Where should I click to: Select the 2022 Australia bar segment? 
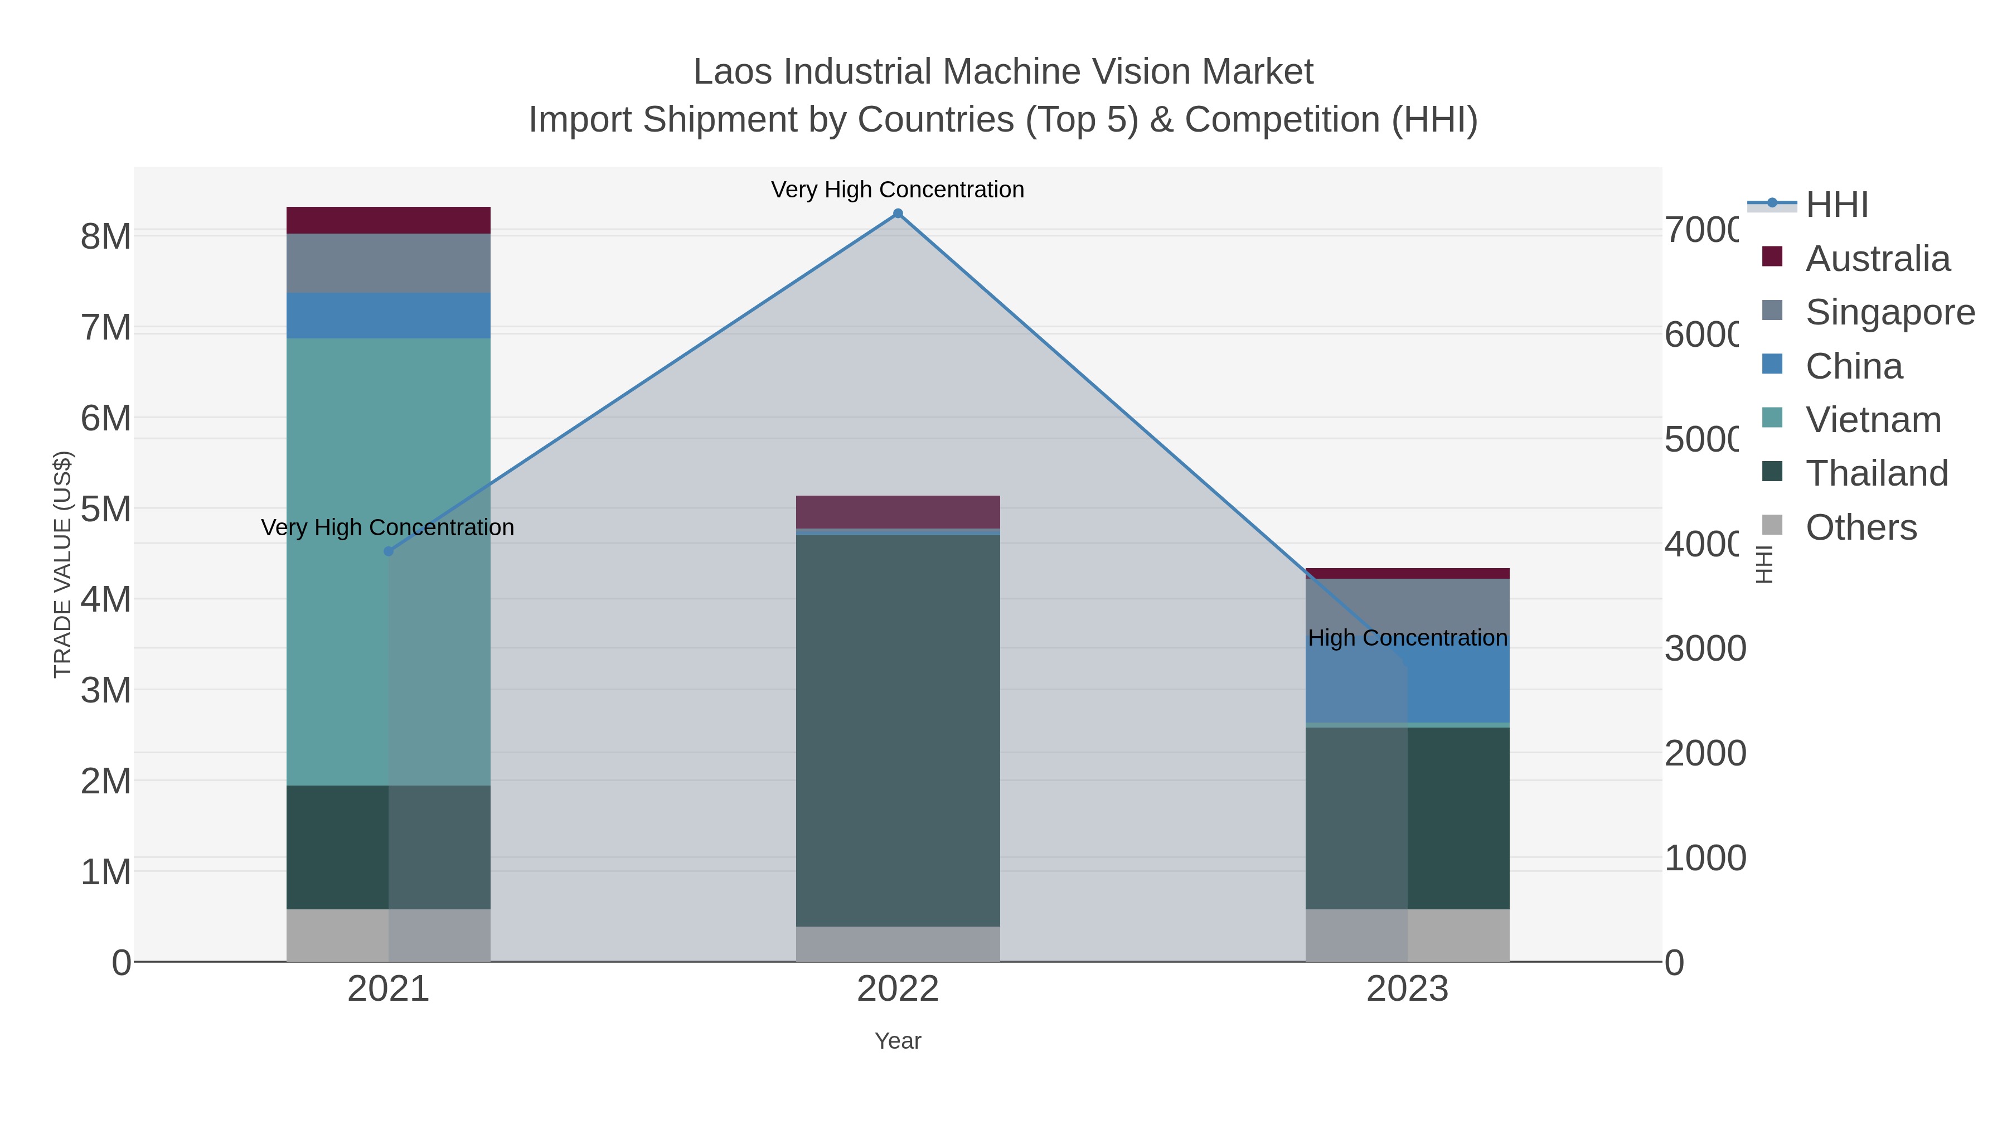898,512
